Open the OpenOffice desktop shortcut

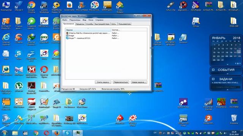(32, 56)
